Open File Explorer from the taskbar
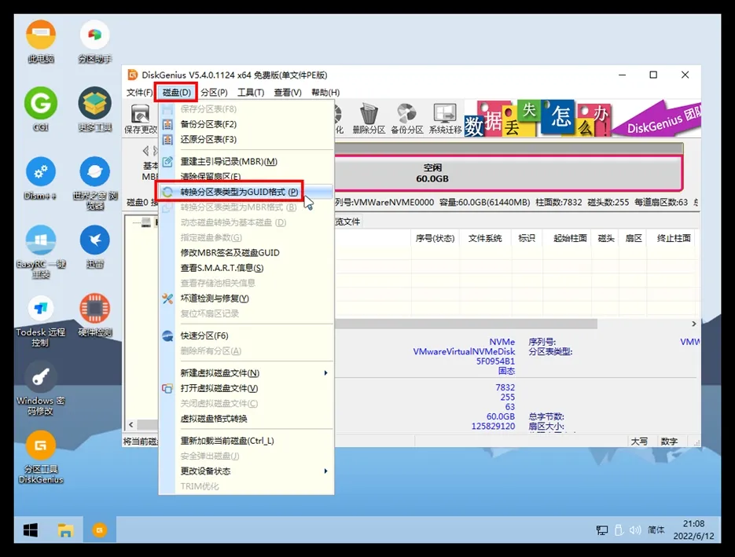The image size is (735, 557). click(x=65, y=530)
